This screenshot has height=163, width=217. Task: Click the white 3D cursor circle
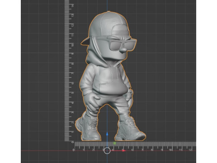[x=107, y=151]
